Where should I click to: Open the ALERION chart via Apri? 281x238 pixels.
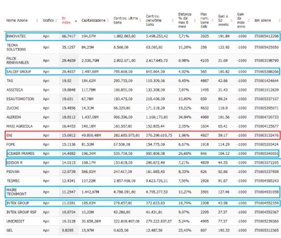tap(46, 117)
